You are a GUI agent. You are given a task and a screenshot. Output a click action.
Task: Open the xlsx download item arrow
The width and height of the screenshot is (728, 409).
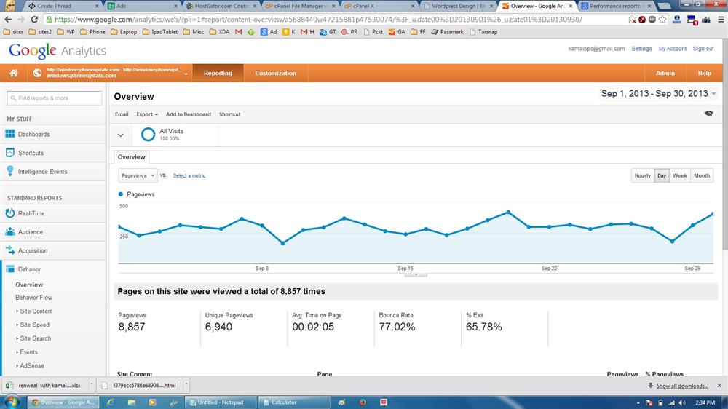click(x=92, y=384)
